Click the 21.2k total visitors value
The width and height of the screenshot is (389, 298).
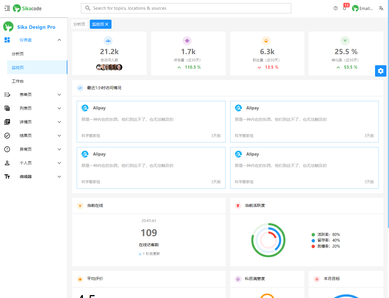[x=109, y=52]
